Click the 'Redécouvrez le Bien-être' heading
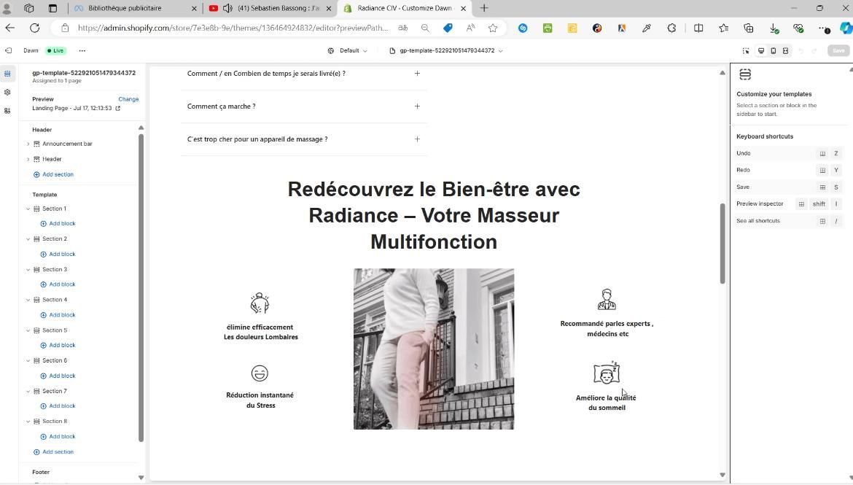Viewport: 853px width, 485px height. tap(434, 216)
